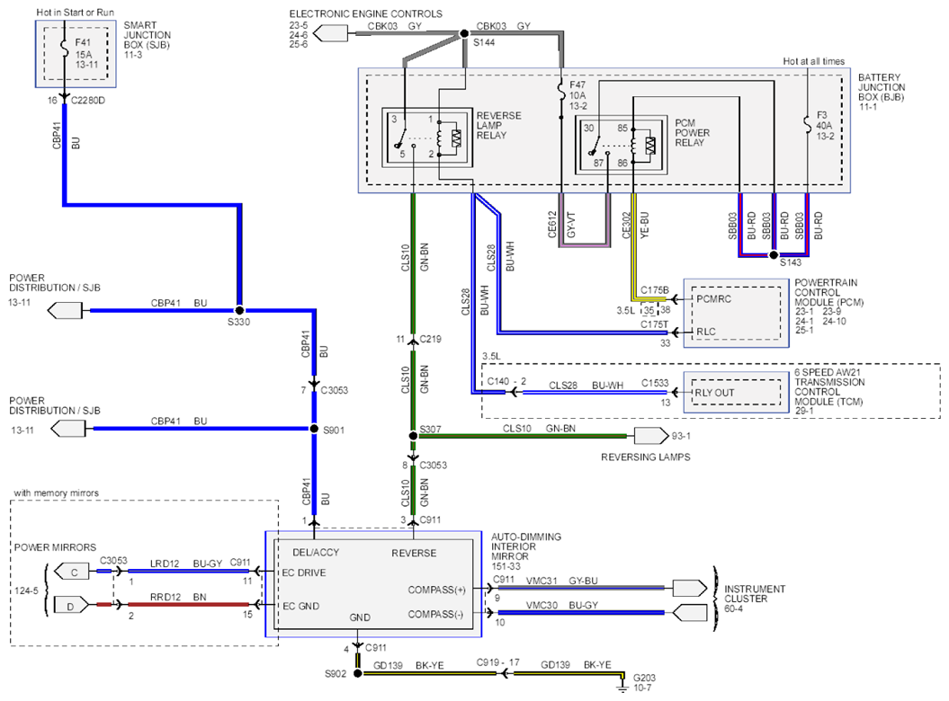Click the S143 splice on red-blue wires

pos(774,255)
